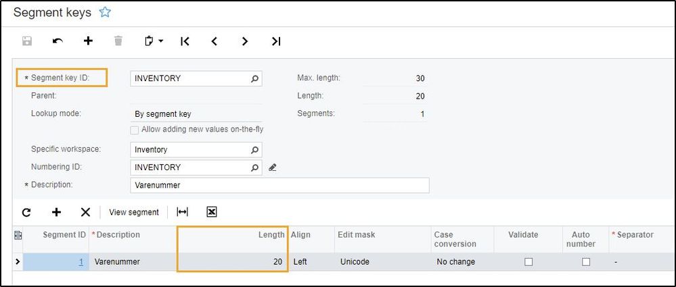676x287 pixels.
Task: Export segments grid to Excel
Action: click(x=211, y=212)
